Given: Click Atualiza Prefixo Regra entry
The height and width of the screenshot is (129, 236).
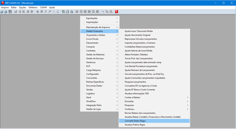Looking at the screenshot, I should [x=154, y=125].
